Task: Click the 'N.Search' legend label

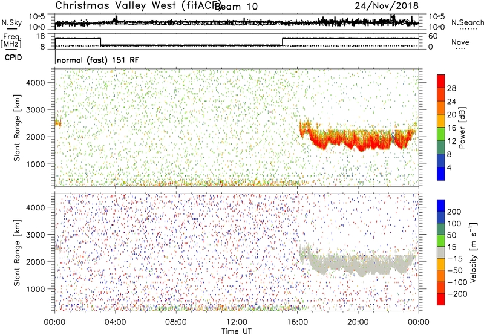Action: point(467,22)
